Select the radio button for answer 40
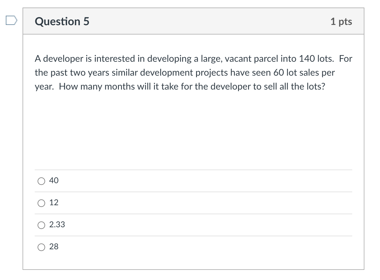The width and height of the screenshot is (380, 280). 41,181
